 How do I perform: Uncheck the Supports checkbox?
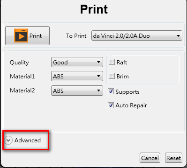(111, 91)
